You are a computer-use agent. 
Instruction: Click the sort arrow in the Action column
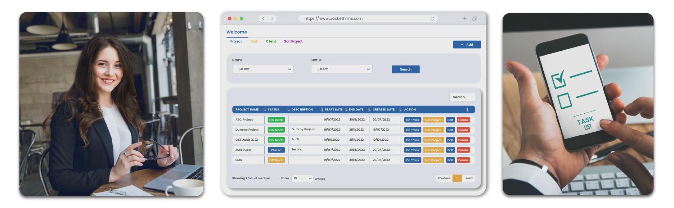click(467, 110)
